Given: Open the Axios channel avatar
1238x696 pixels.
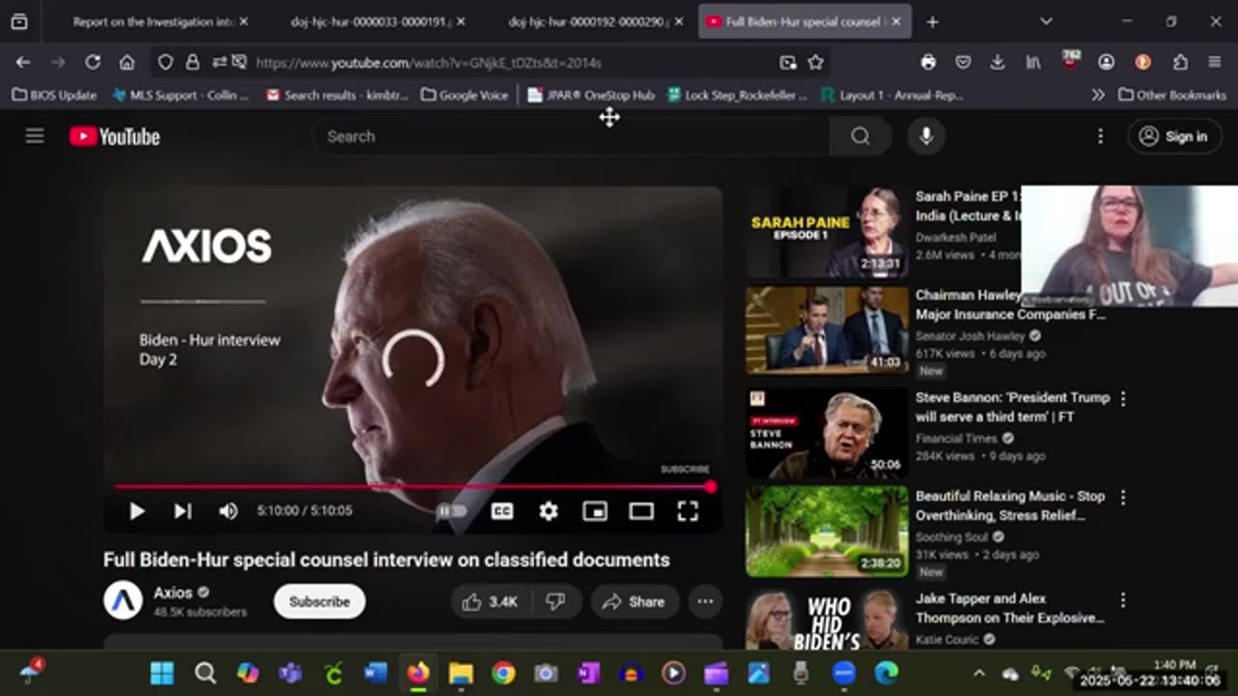Looking at the screenshot, I should click(123, 601).
